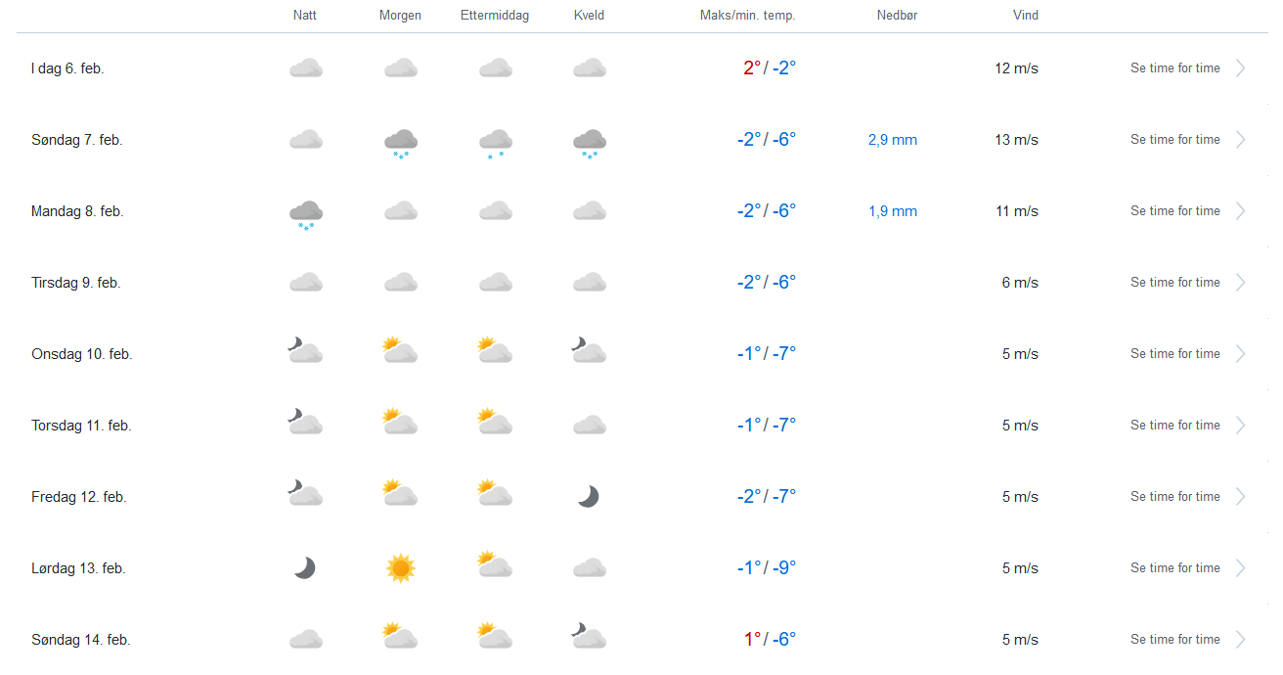Expand hourly chevron for I dag 6. feb.
The height and width of the screenshot is (675, 1283).
tap(1241, 68)
